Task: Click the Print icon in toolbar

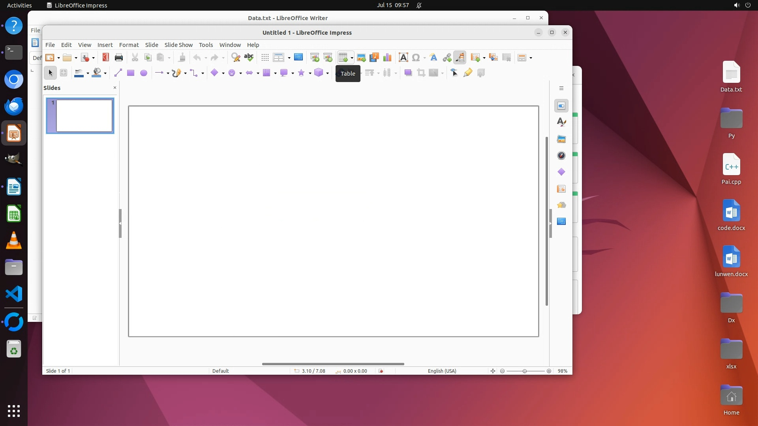Action: pos(118,58)
